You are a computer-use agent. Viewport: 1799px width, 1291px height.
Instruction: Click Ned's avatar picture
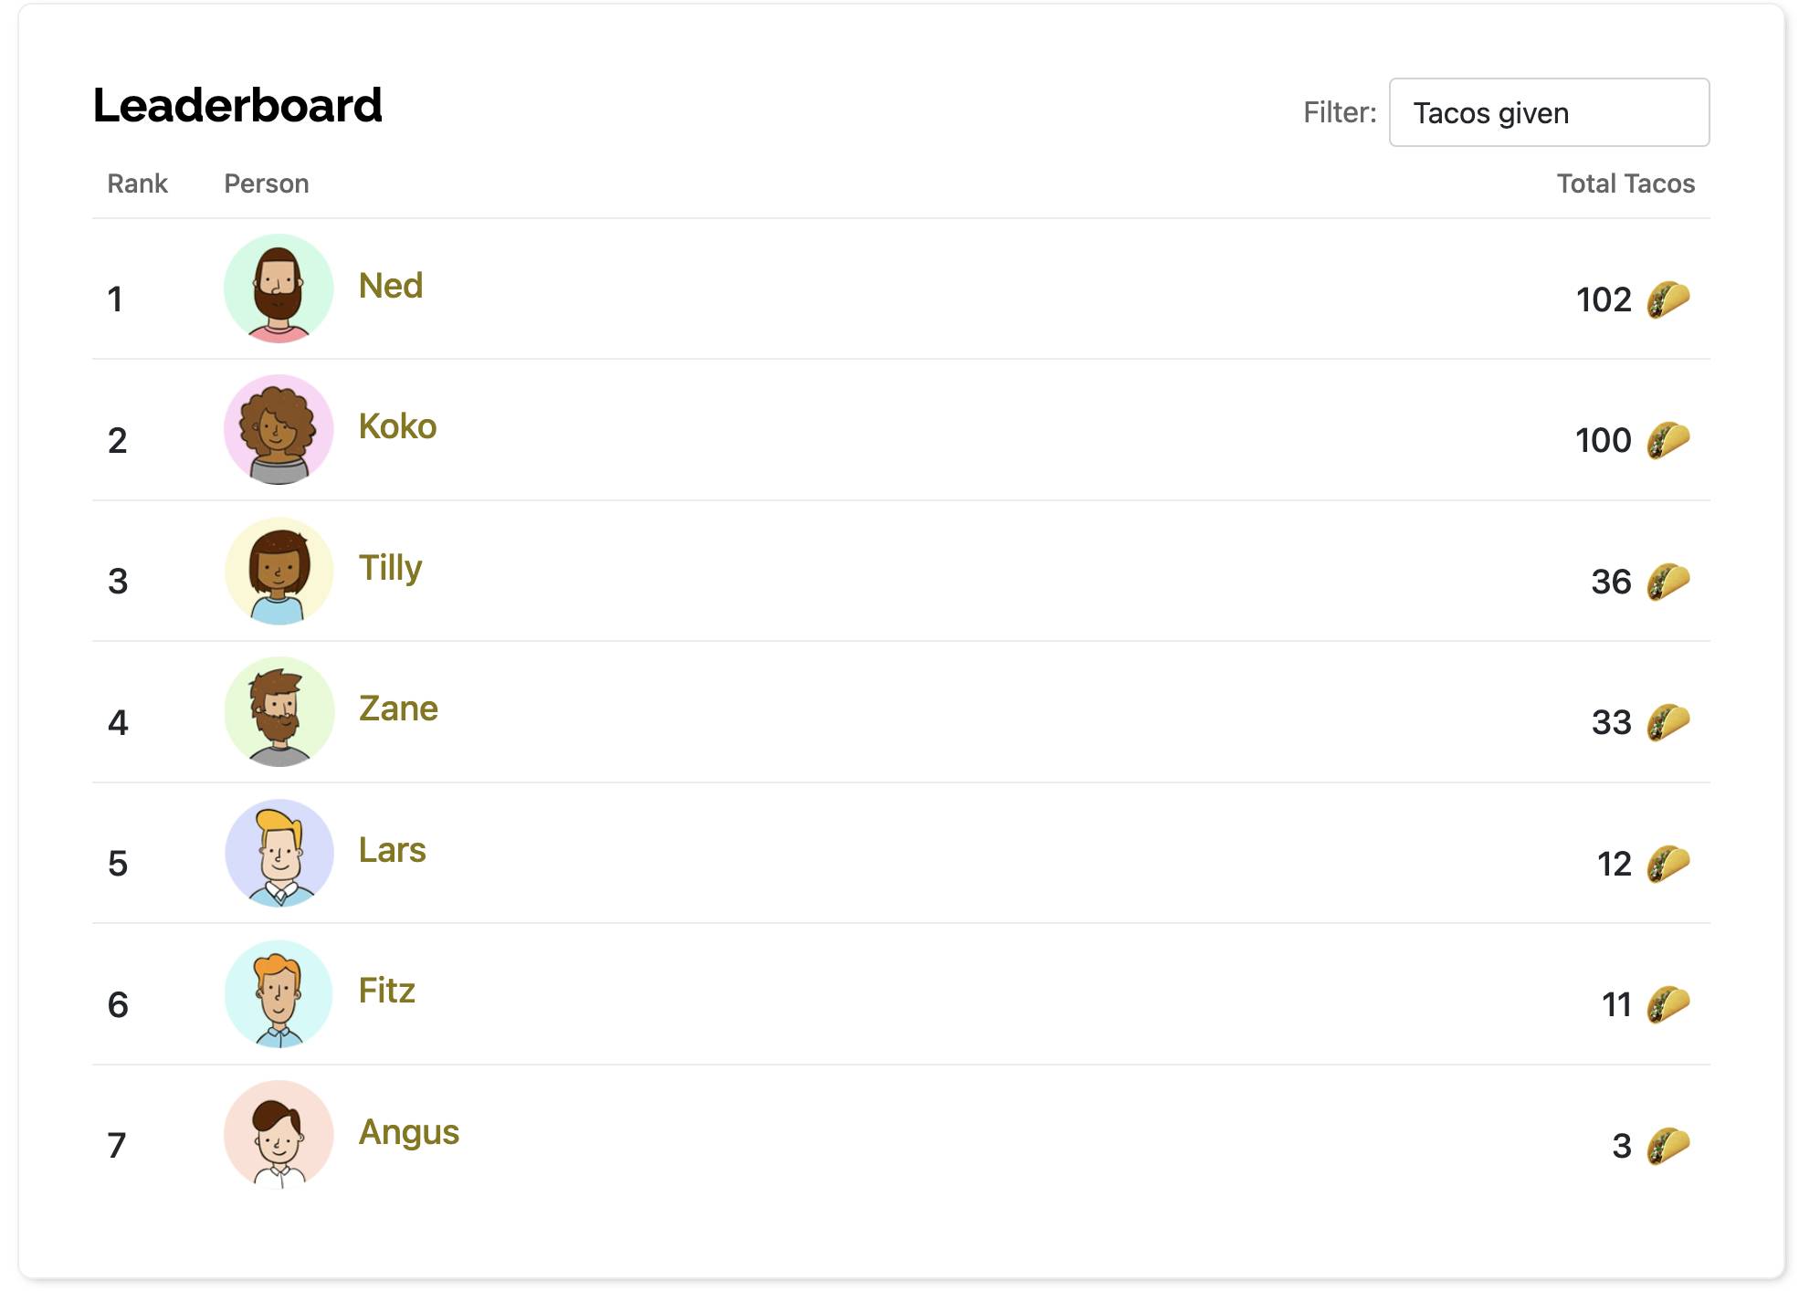coord(279,287)
